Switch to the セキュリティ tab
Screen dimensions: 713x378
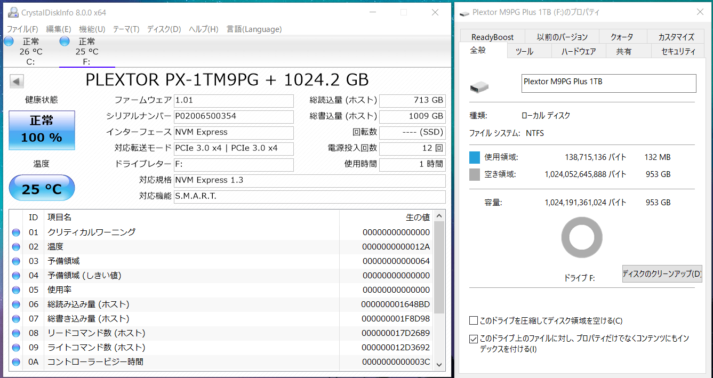[x=678, y=51]
